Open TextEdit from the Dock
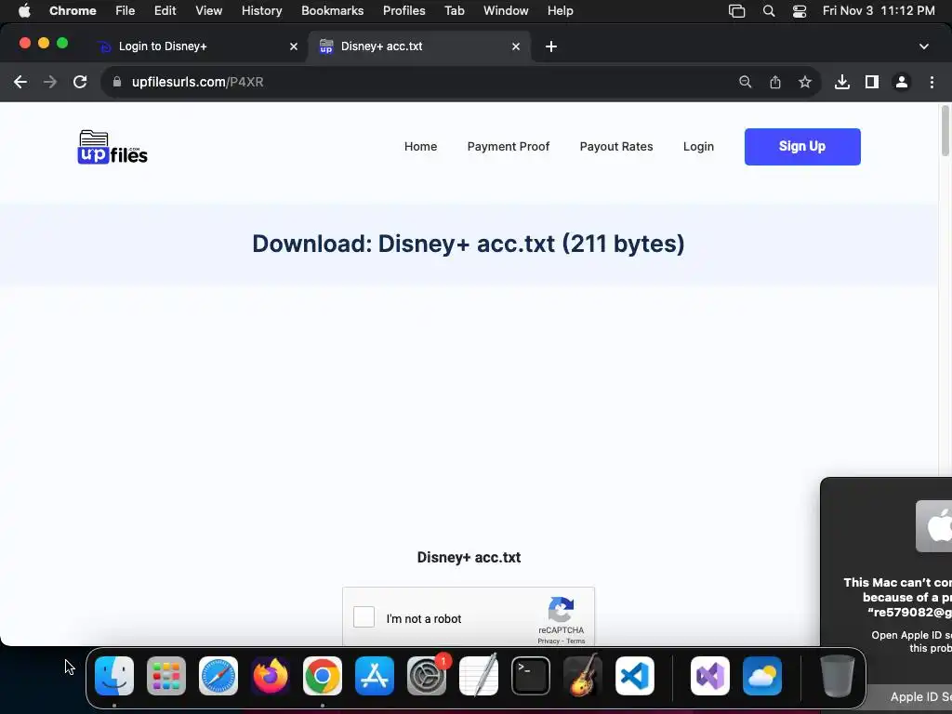The width and height of the screenshot is (952, 714). point(479,676)
